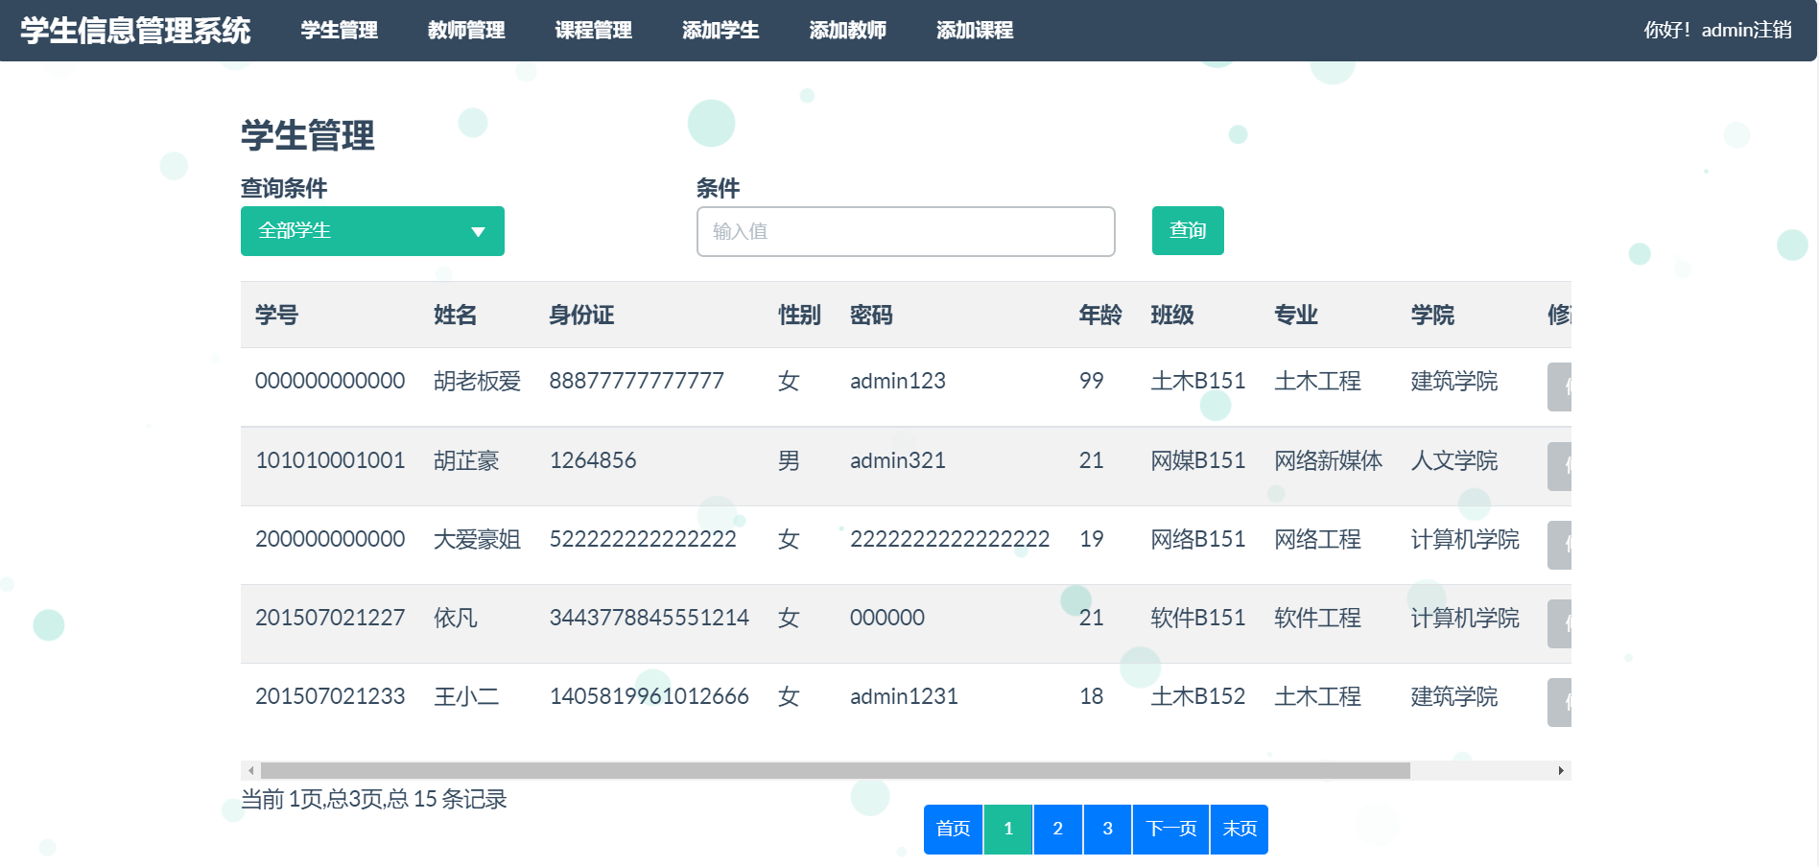
Task: Click the 注销 logout link
Action: point(1772,31)
